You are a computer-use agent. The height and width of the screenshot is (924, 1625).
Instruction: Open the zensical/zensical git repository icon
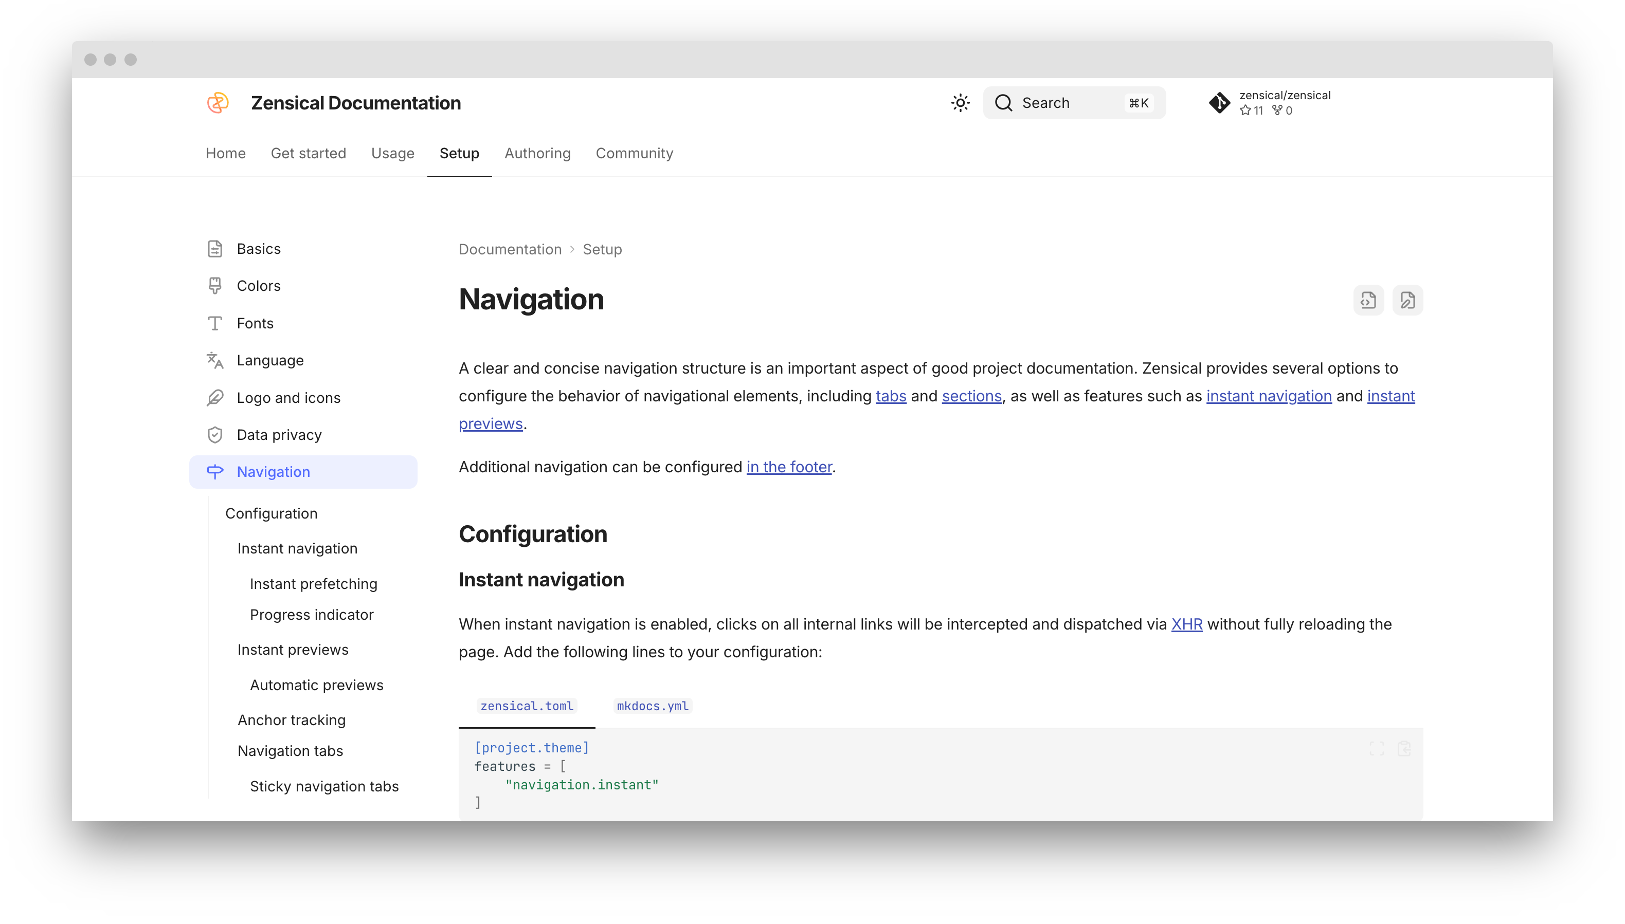pos(1219,103)
